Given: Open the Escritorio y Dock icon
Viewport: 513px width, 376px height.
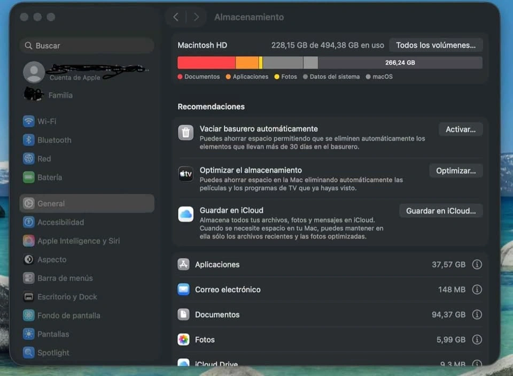Looking at the screenshot, I should (x=29, y=297).
